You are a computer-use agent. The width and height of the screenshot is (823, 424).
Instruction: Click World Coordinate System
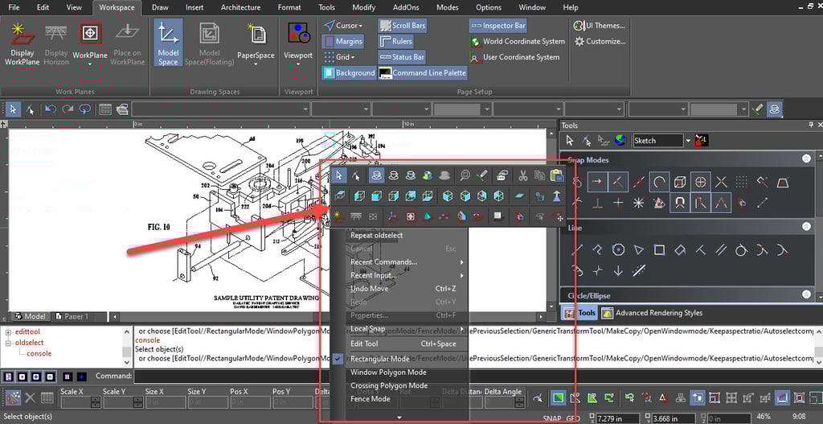tap(518, 41)
